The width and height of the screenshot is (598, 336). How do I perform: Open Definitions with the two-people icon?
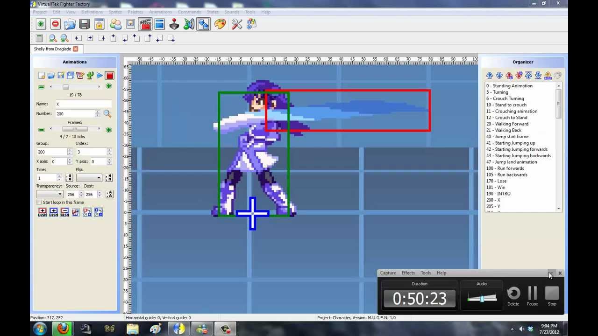click(115, 24)
